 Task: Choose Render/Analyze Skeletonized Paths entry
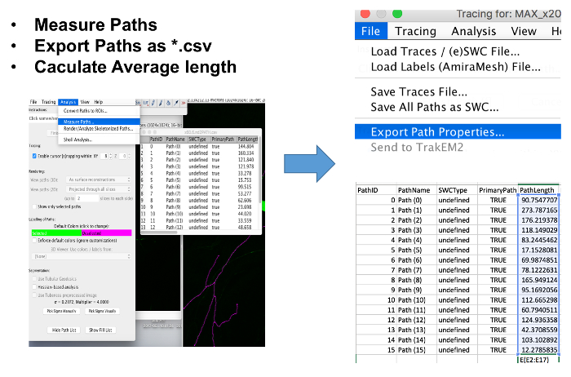[98, 129]
